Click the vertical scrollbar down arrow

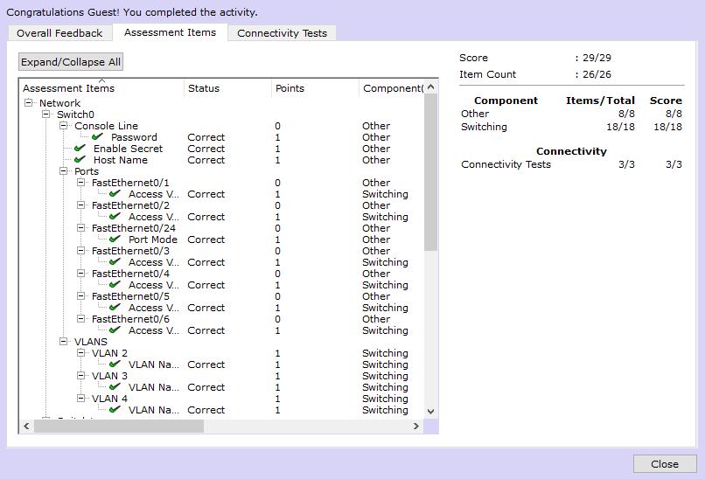[430, 411]
